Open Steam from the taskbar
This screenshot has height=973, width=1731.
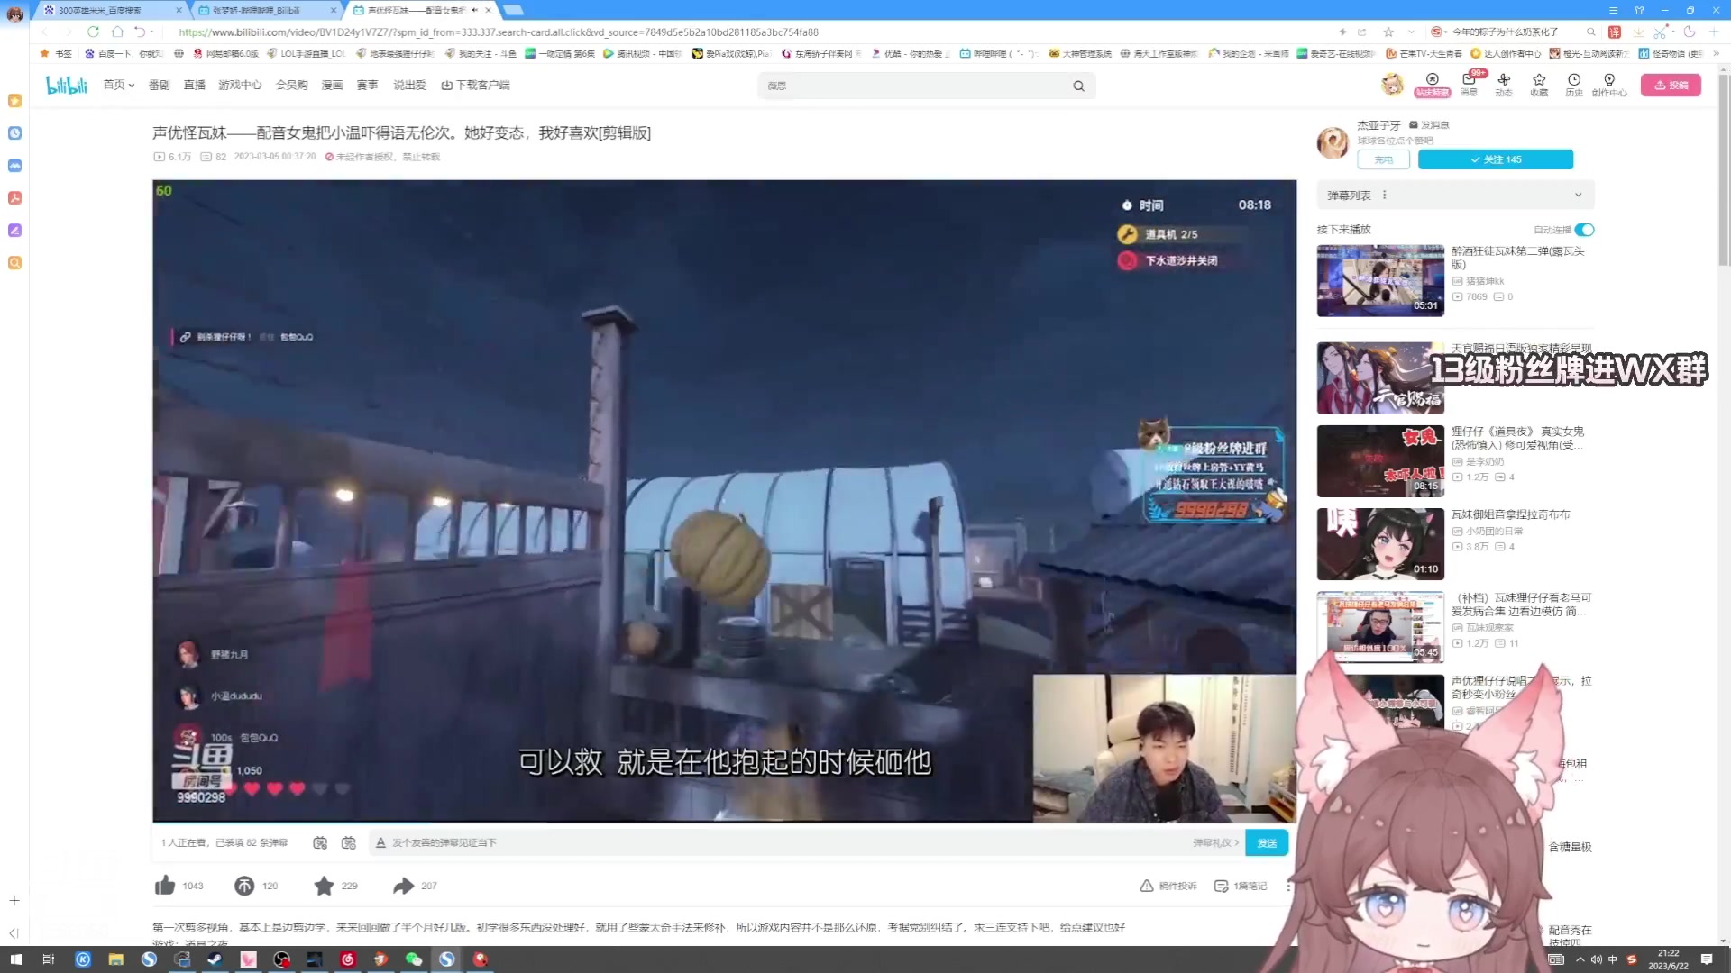(x=215, y=959)
